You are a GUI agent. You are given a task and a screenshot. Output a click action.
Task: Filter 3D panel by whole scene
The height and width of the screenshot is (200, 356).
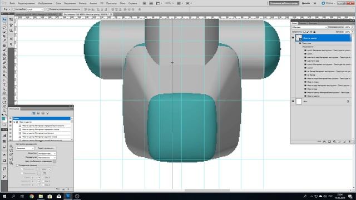pyautogui.click(x=33, y=113)
